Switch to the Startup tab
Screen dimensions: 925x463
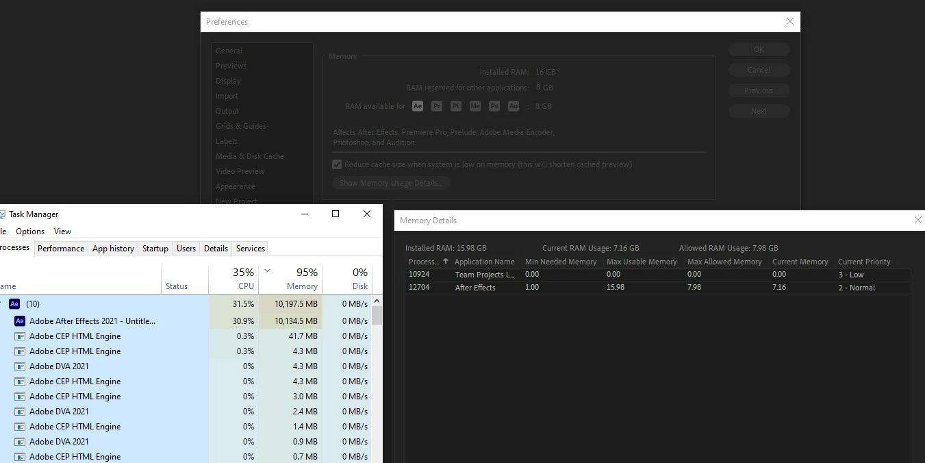coord(155,249)
